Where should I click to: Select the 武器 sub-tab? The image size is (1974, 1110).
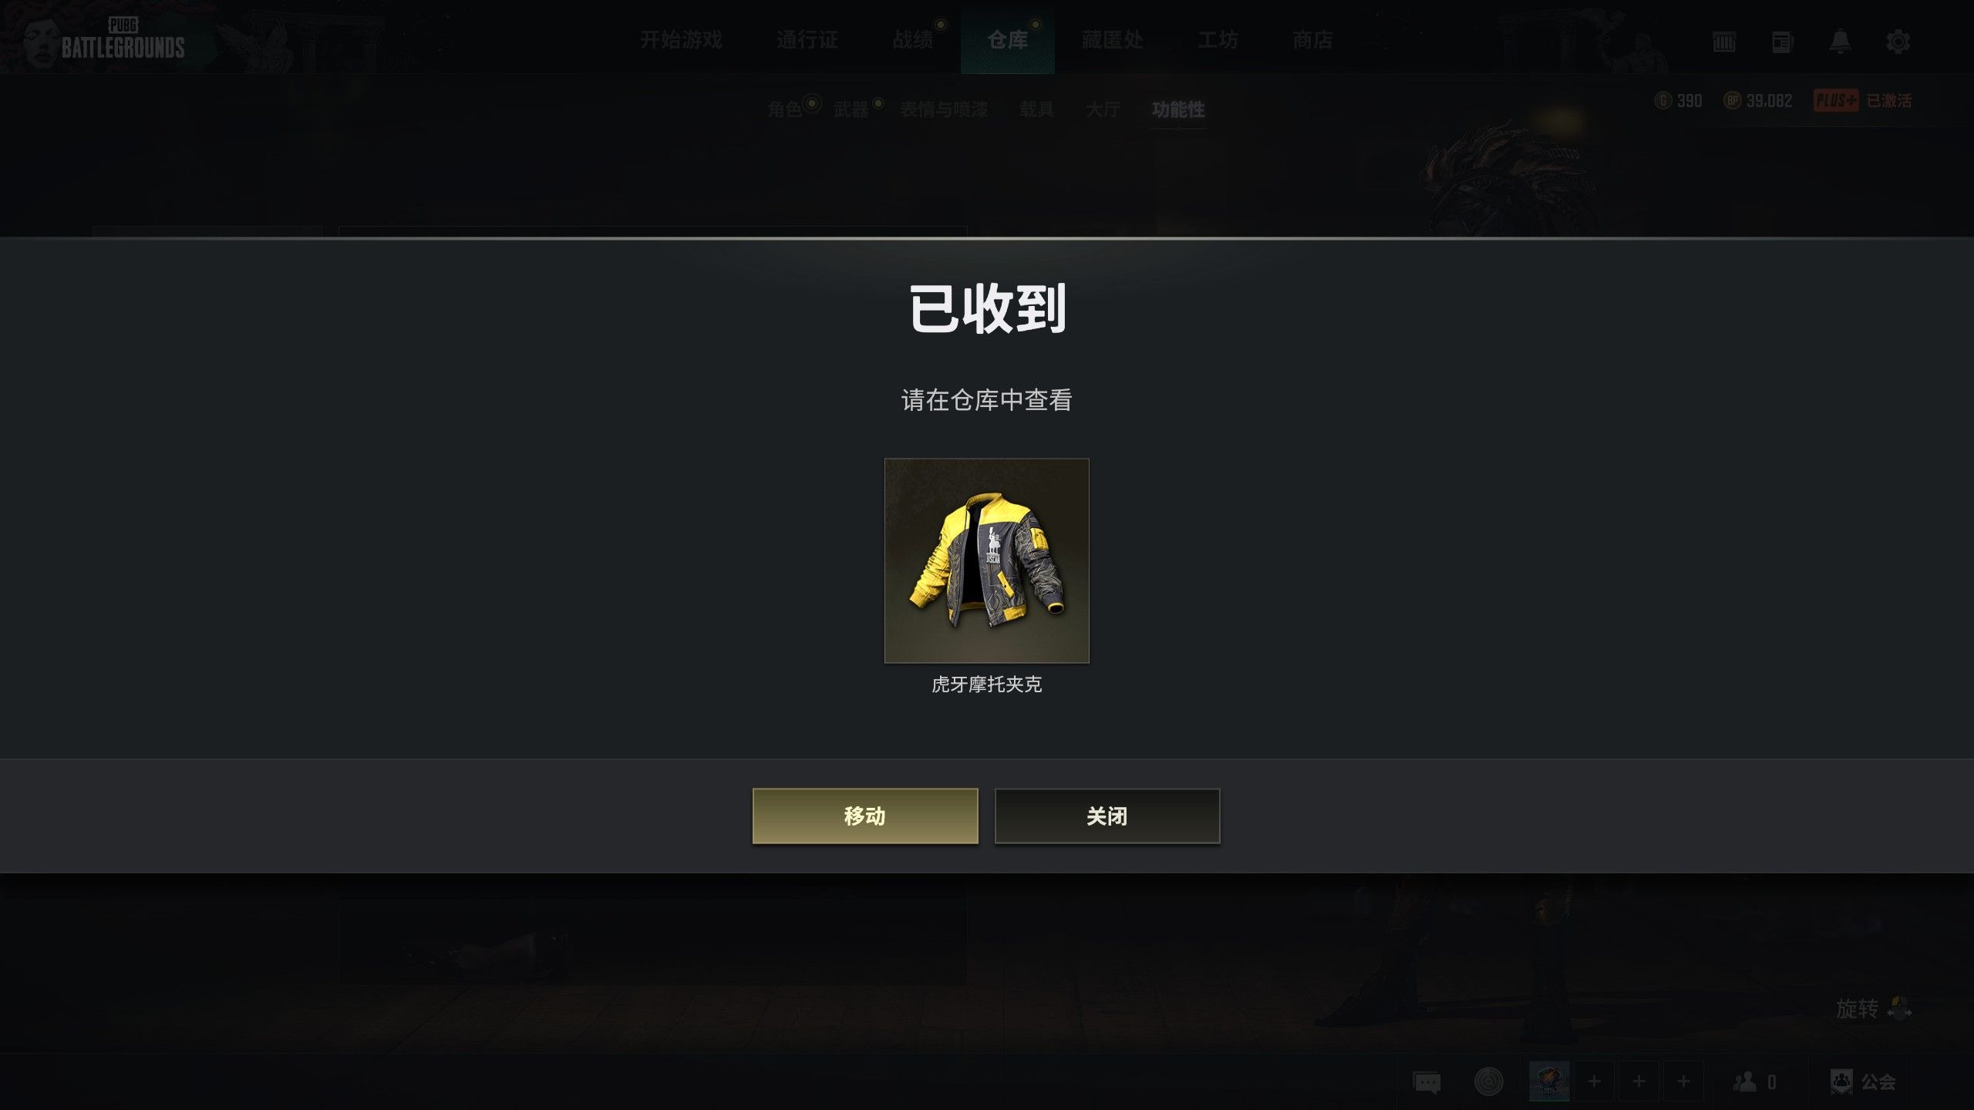(851, 109)
